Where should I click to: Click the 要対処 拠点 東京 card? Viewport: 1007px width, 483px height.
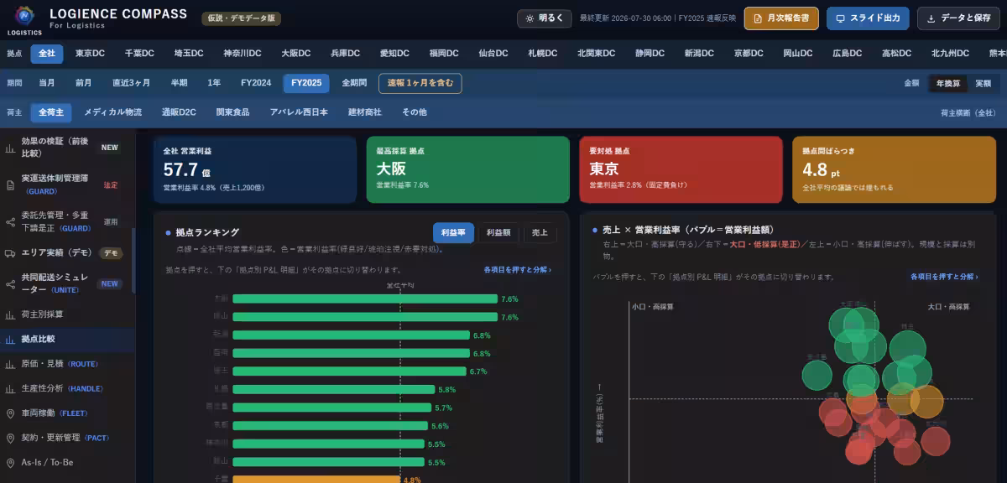click(681, 170)
